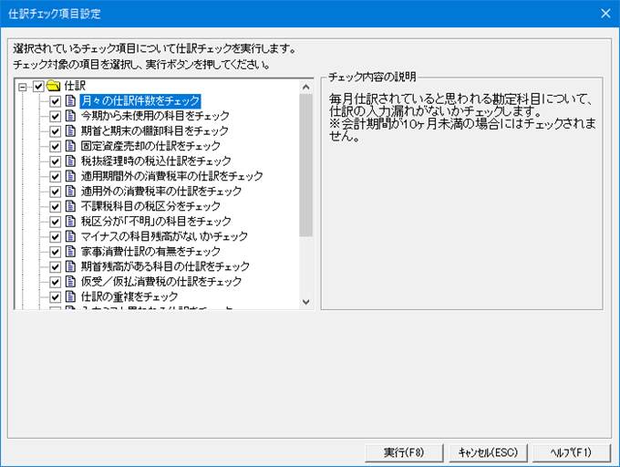Toggle checkbox for 今期から未使用の科目をチェック

point(55,116)
